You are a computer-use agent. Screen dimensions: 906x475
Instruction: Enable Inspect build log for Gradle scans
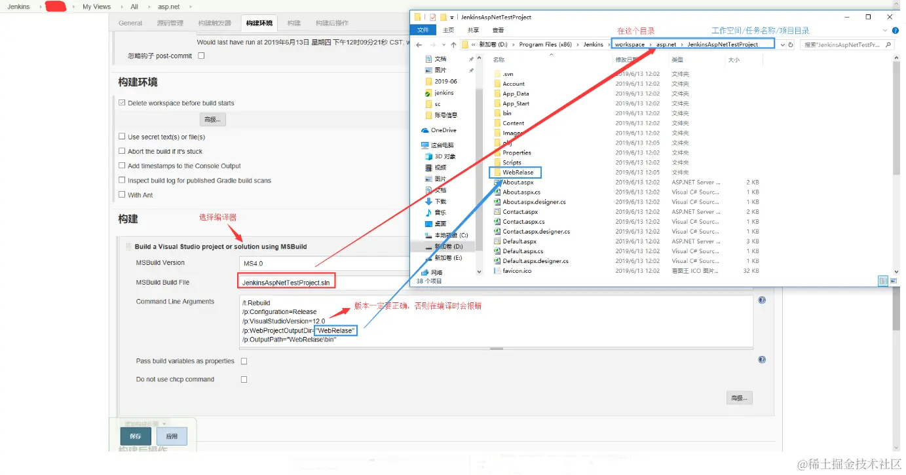[x=122, y=180]
